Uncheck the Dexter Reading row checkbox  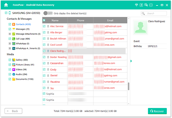point(44,57)
